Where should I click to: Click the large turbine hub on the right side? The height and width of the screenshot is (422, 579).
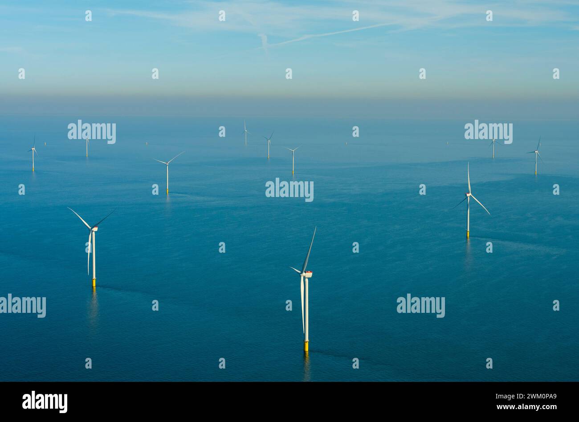click(x=468, y=194)
